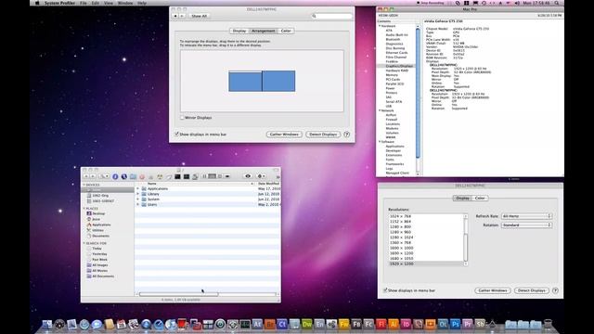Open Finder from the Dock
594x334 pixels.
tap(46, 325)
